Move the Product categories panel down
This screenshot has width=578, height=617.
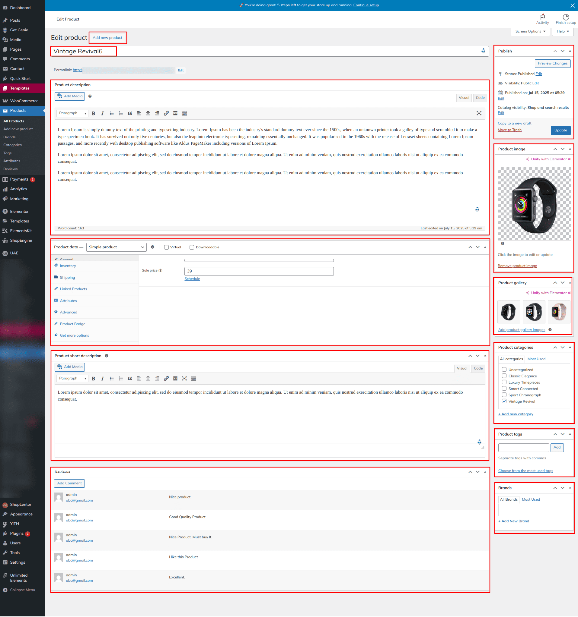click(x=563, y=348)
